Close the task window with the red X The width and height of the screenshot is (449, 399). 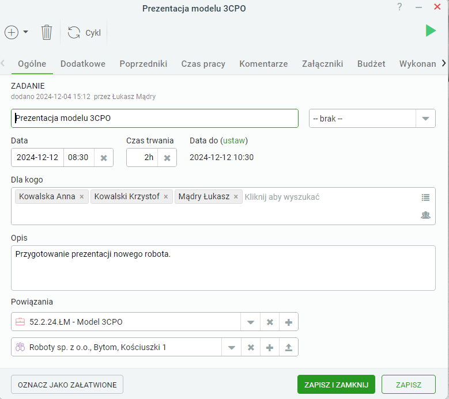tap(437, 6)
